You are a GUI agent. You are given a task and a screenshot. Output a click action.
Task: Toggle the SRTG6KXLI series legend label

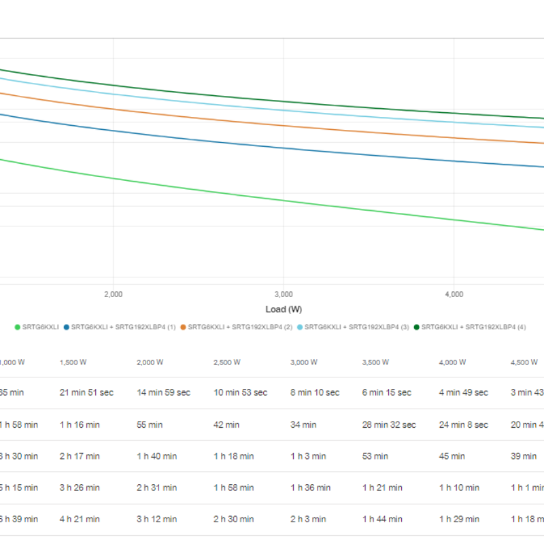click(40, 327)
